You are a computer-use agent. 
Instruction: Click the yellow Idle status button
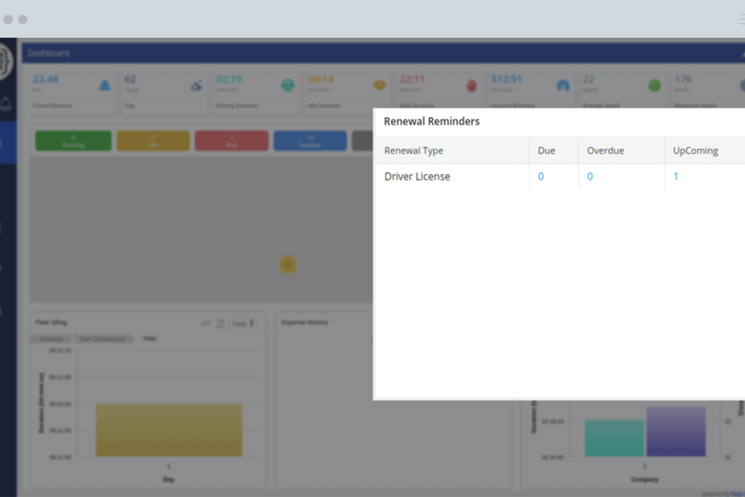153,141
